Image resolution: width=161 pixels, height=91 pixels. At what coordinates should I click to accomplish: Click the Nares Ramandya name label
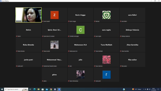tap(74, 81)
